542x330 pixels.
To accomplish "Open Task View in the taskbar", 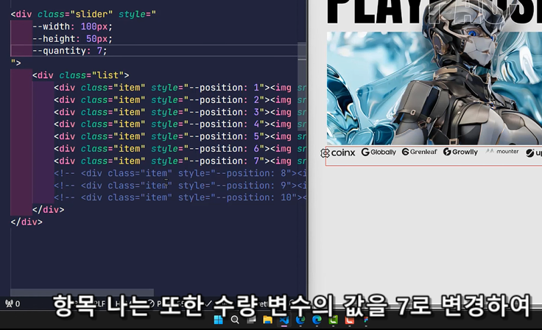I will pos(251,320).
